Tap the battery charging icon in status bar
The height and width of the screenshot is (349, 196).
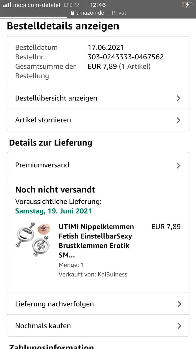click(187, 5)
